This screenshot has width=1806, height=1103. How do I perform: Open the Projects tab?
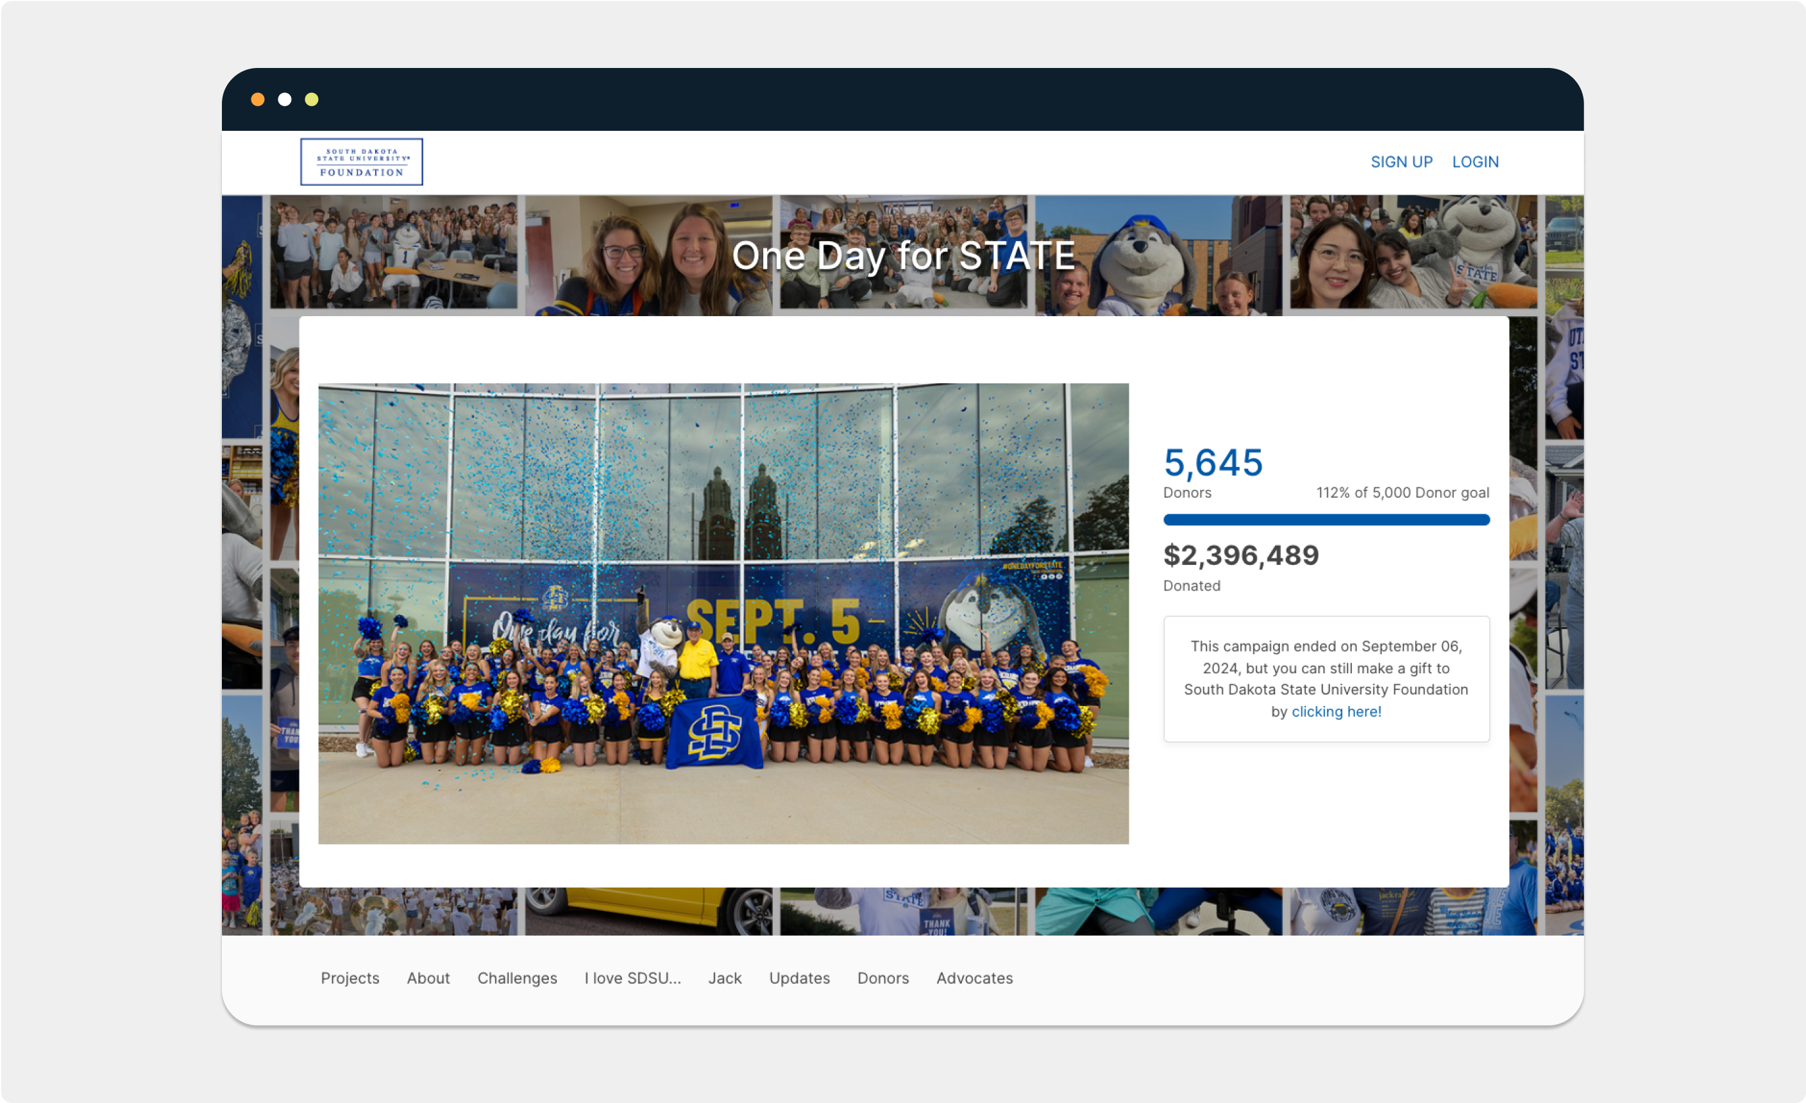coord(350,978)
